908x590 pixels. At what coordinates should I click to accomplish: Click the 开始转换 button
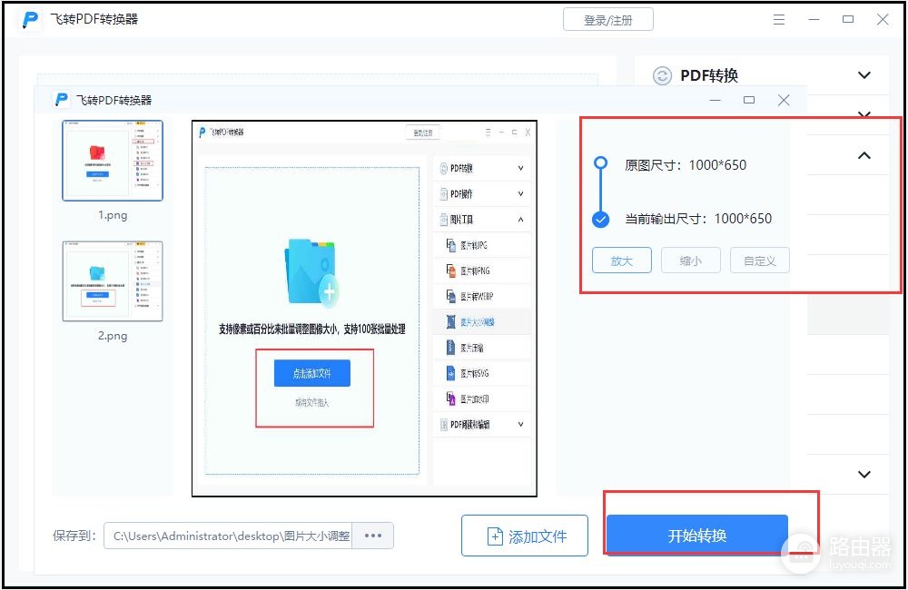697,535
